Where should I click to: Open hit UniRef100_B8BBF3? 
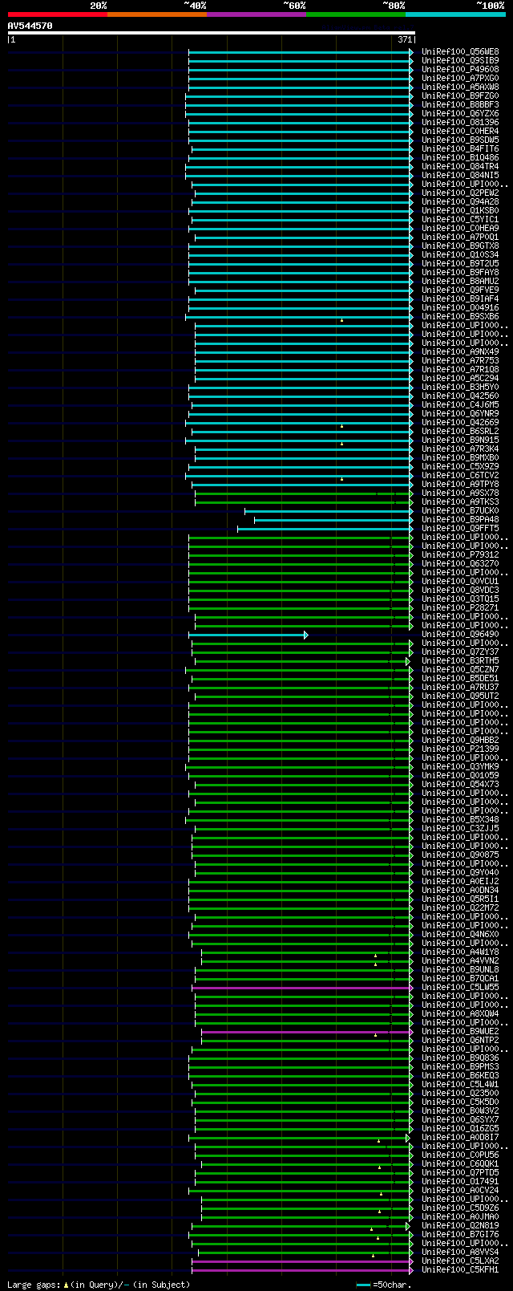click(460, 104)
